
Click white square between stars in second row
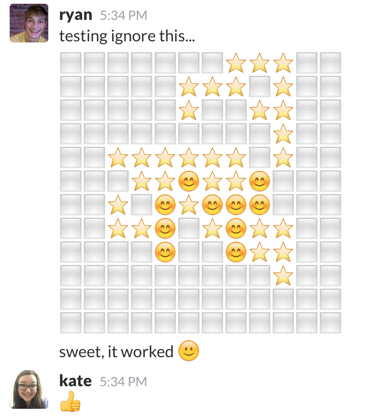(x=260, y=86)
